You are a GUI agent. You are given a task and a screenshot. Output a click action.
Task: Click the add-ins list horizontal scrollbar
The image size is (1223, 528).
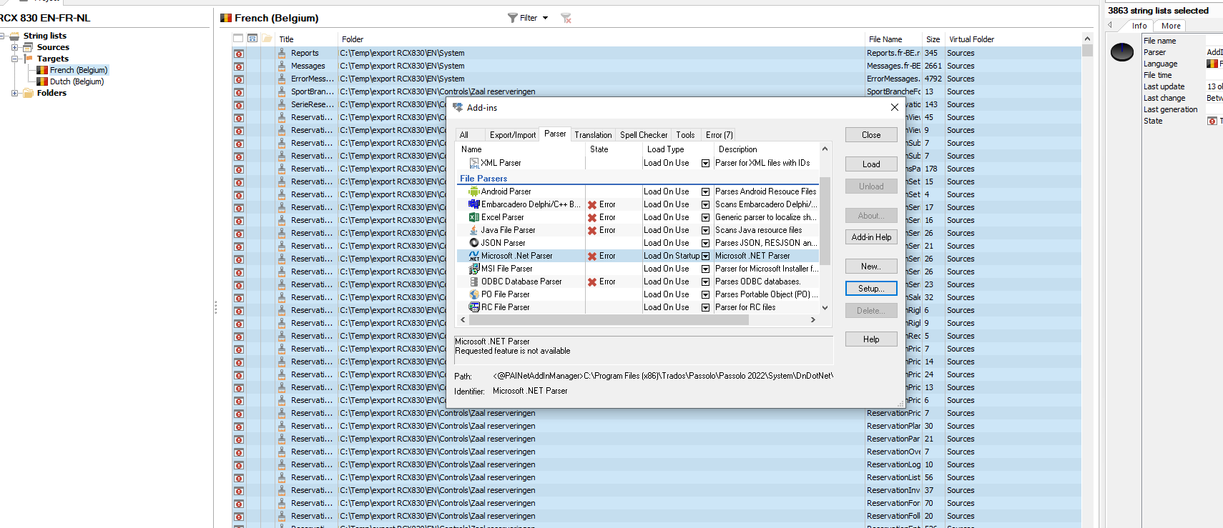[608, 320]
